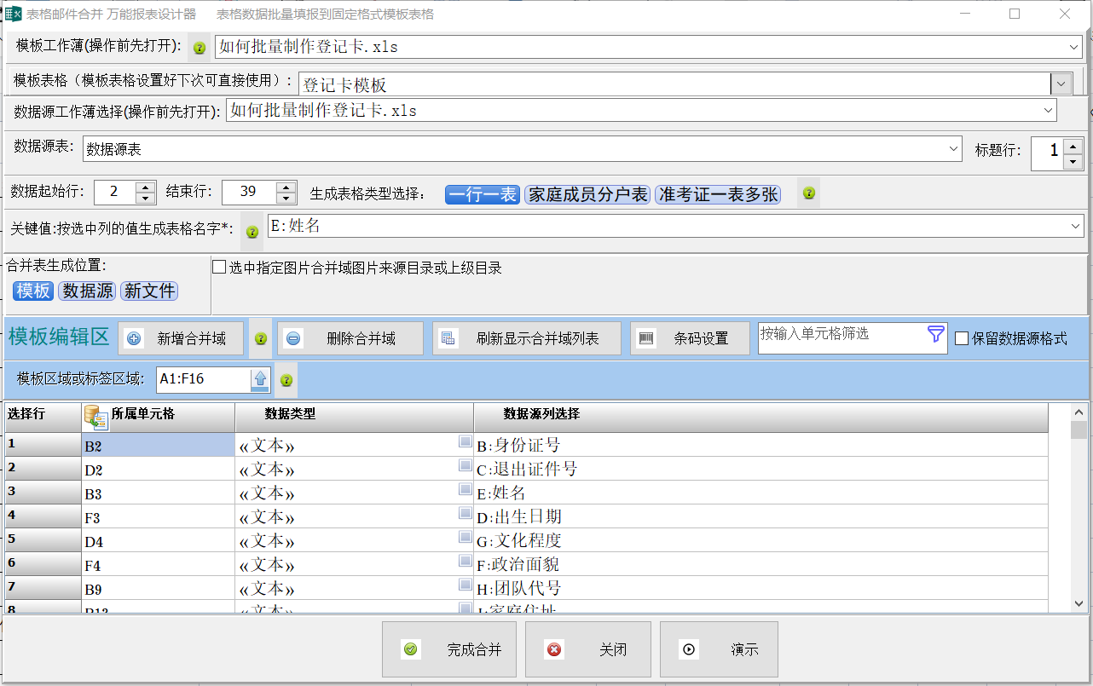Click small box icon in D4 row
Image resolution: width=1093 pixels, height=686 pixels.
pyautogui.click(x=465, y=537)
